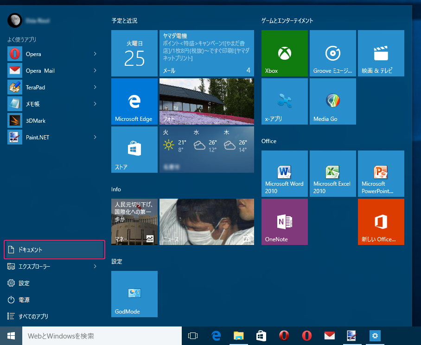Open the 新しい Office tile

pyautogui.click(x=381, y=222)
